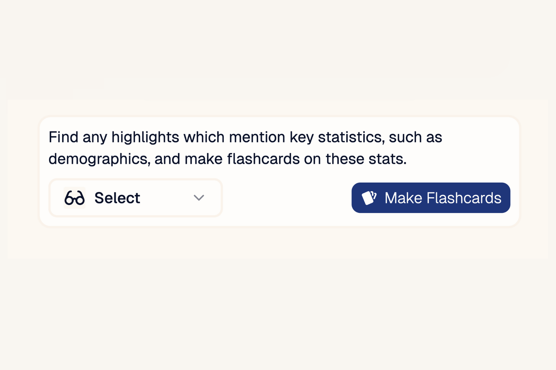
Task: Click the word 'key' in the prompt
Action: (301, 138)
